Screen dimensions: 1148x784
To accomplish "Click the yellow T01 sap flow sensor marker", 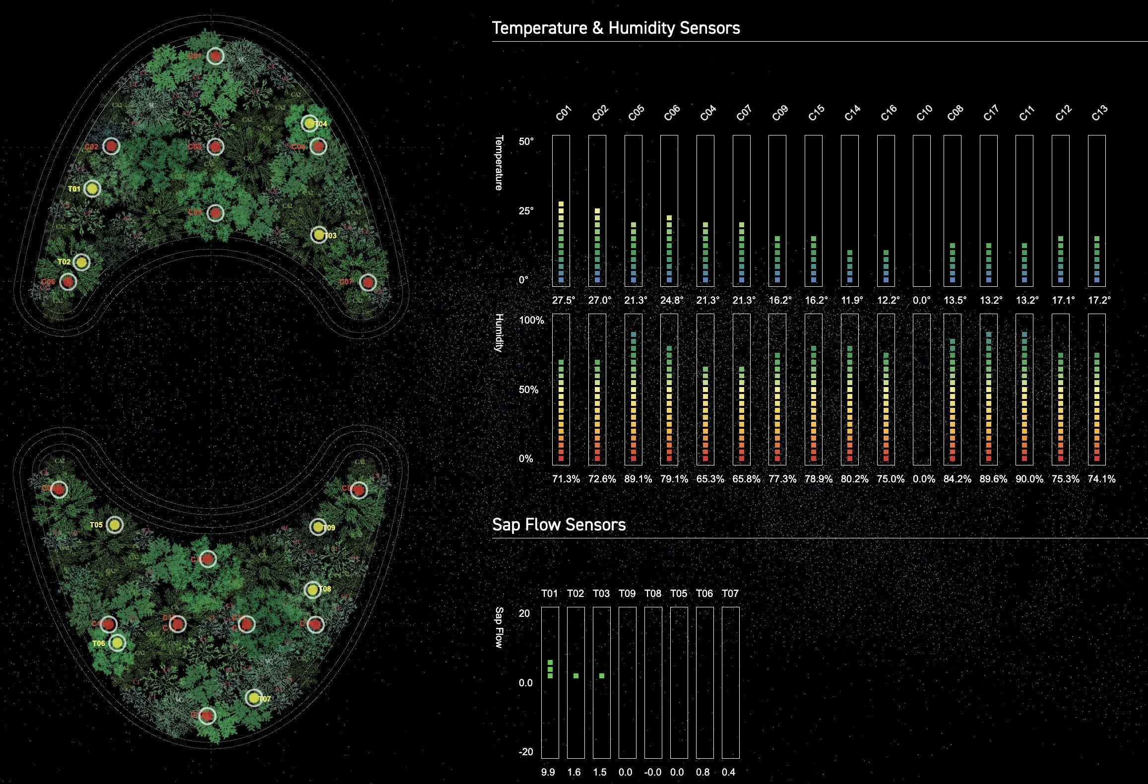I will (x=92, y=189).
